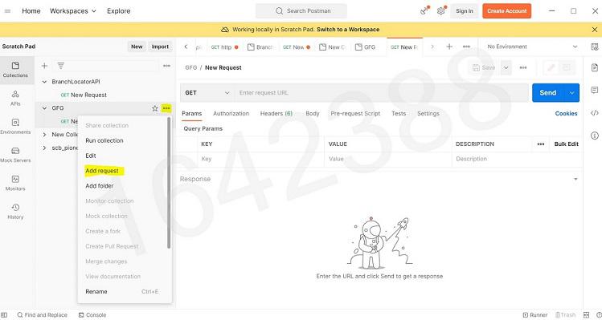Choose Add folder from context menu
Viewport: 602px width, 320px height.
tap(100, 186)
